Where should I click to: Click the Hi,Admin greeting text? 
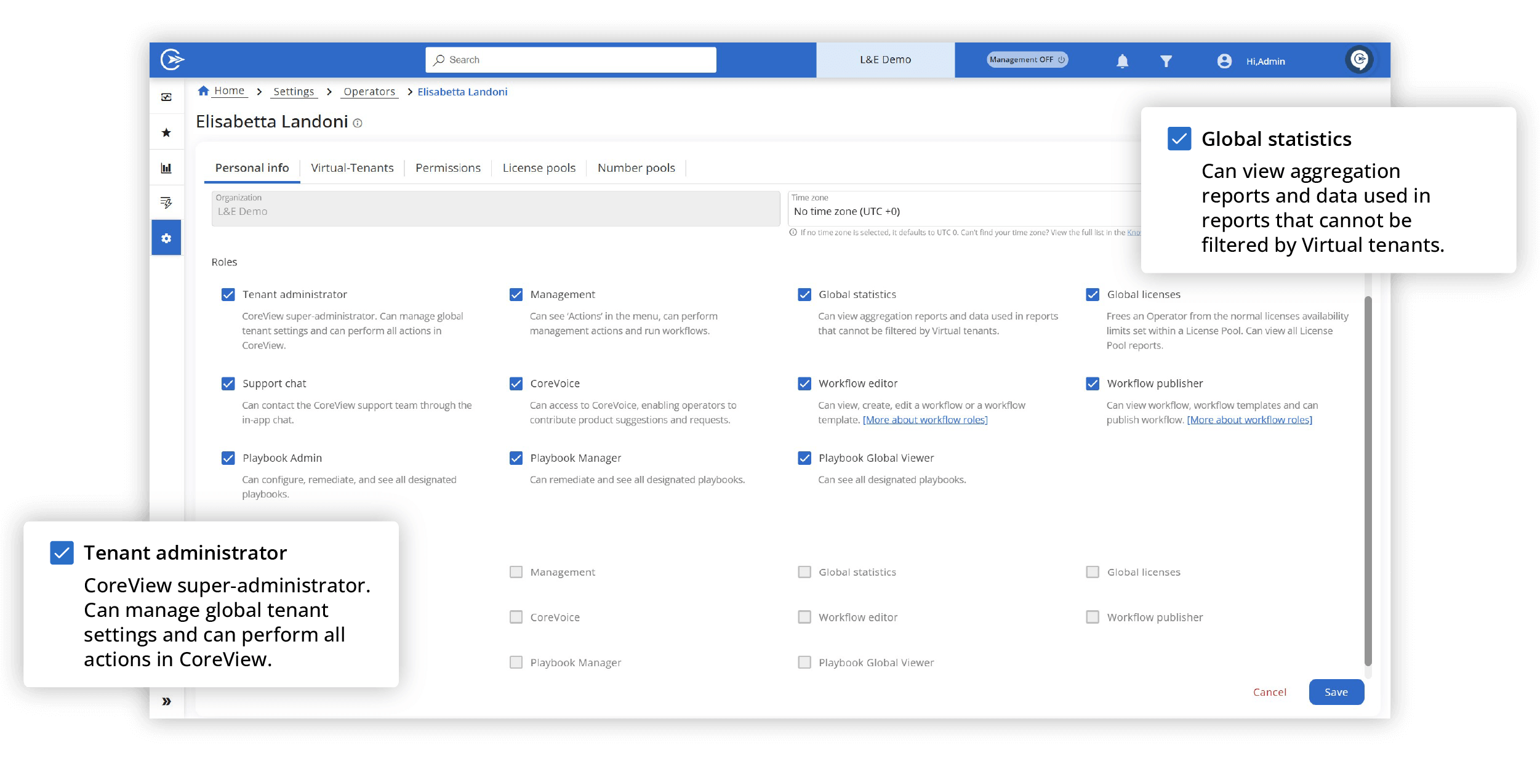pos(1265,62)
